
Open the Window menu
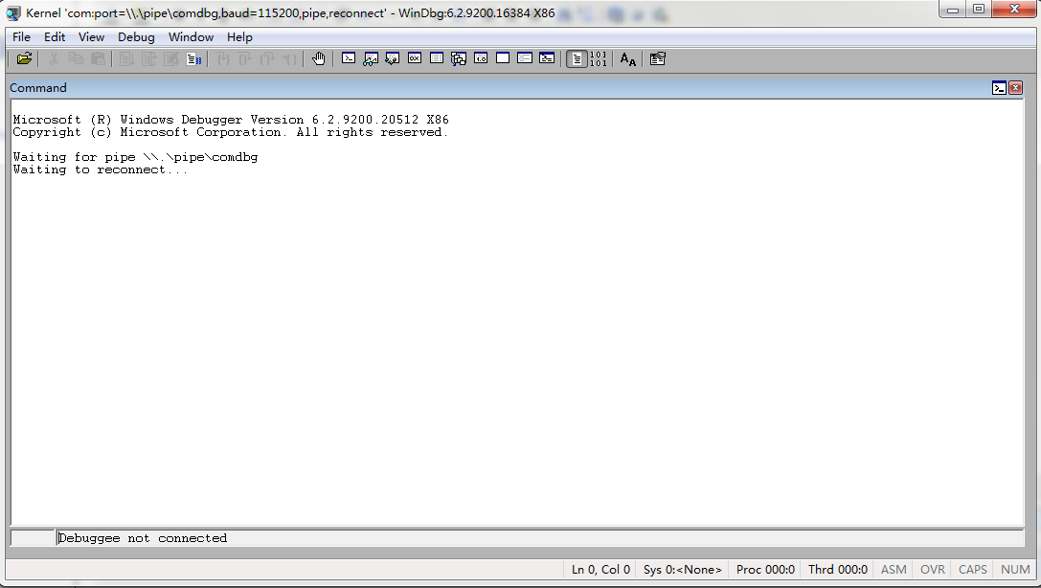(x=191, y=37)
